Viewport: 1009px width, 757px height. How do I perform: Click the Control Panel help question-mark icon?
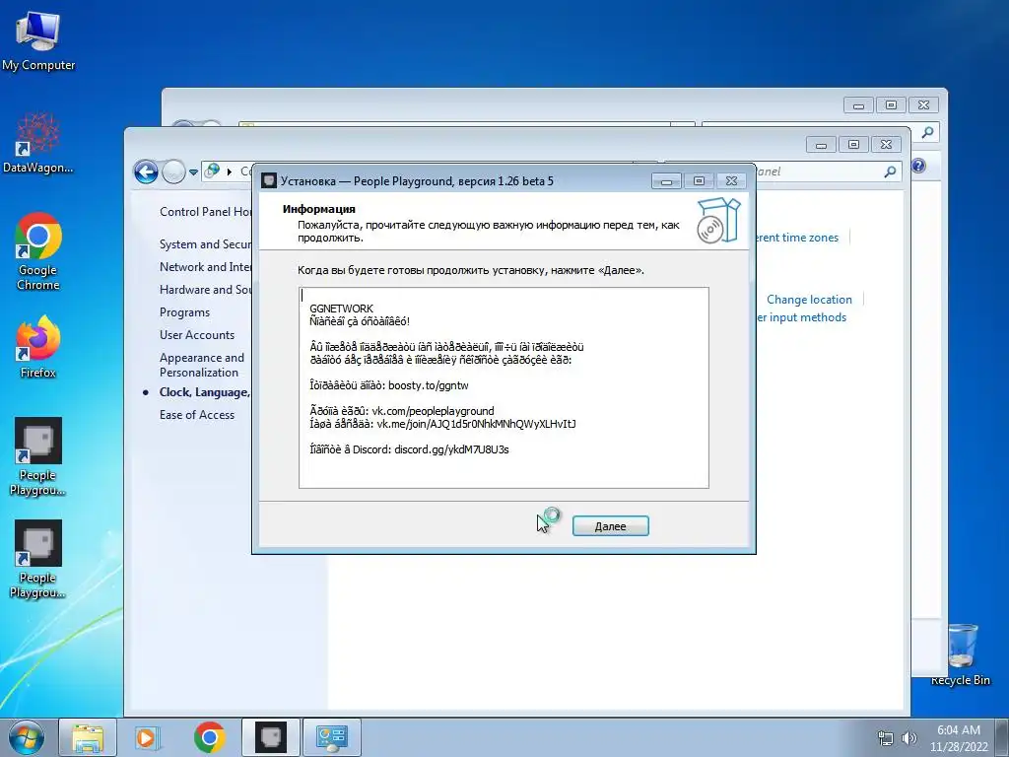point(918,166)
